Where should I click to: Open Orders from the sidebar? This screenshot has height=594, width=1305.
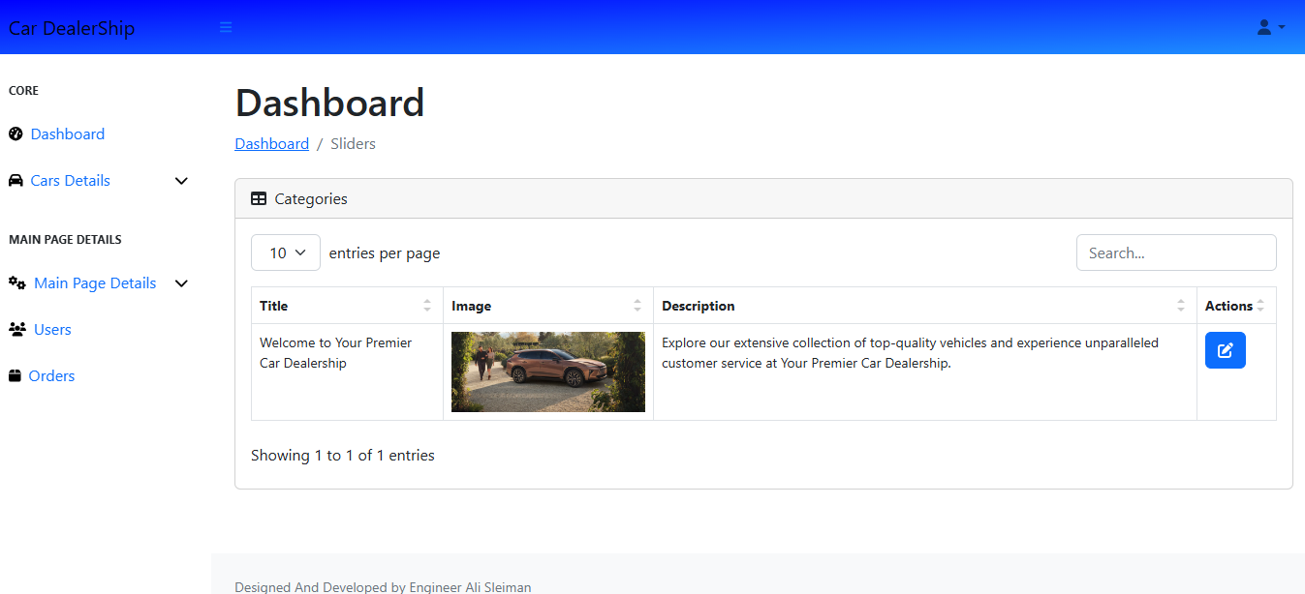pos(51,376)
